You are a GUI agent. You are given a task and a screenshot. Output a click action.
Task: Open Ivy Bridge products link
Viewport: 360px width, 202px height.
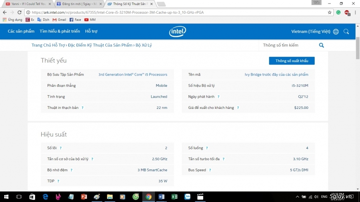coord(276,74)
